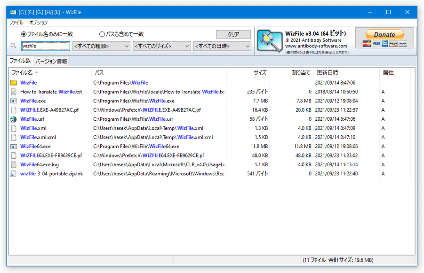
Task: Click the log file icon of WizFile64.exe.log
Action: [14, 164]
